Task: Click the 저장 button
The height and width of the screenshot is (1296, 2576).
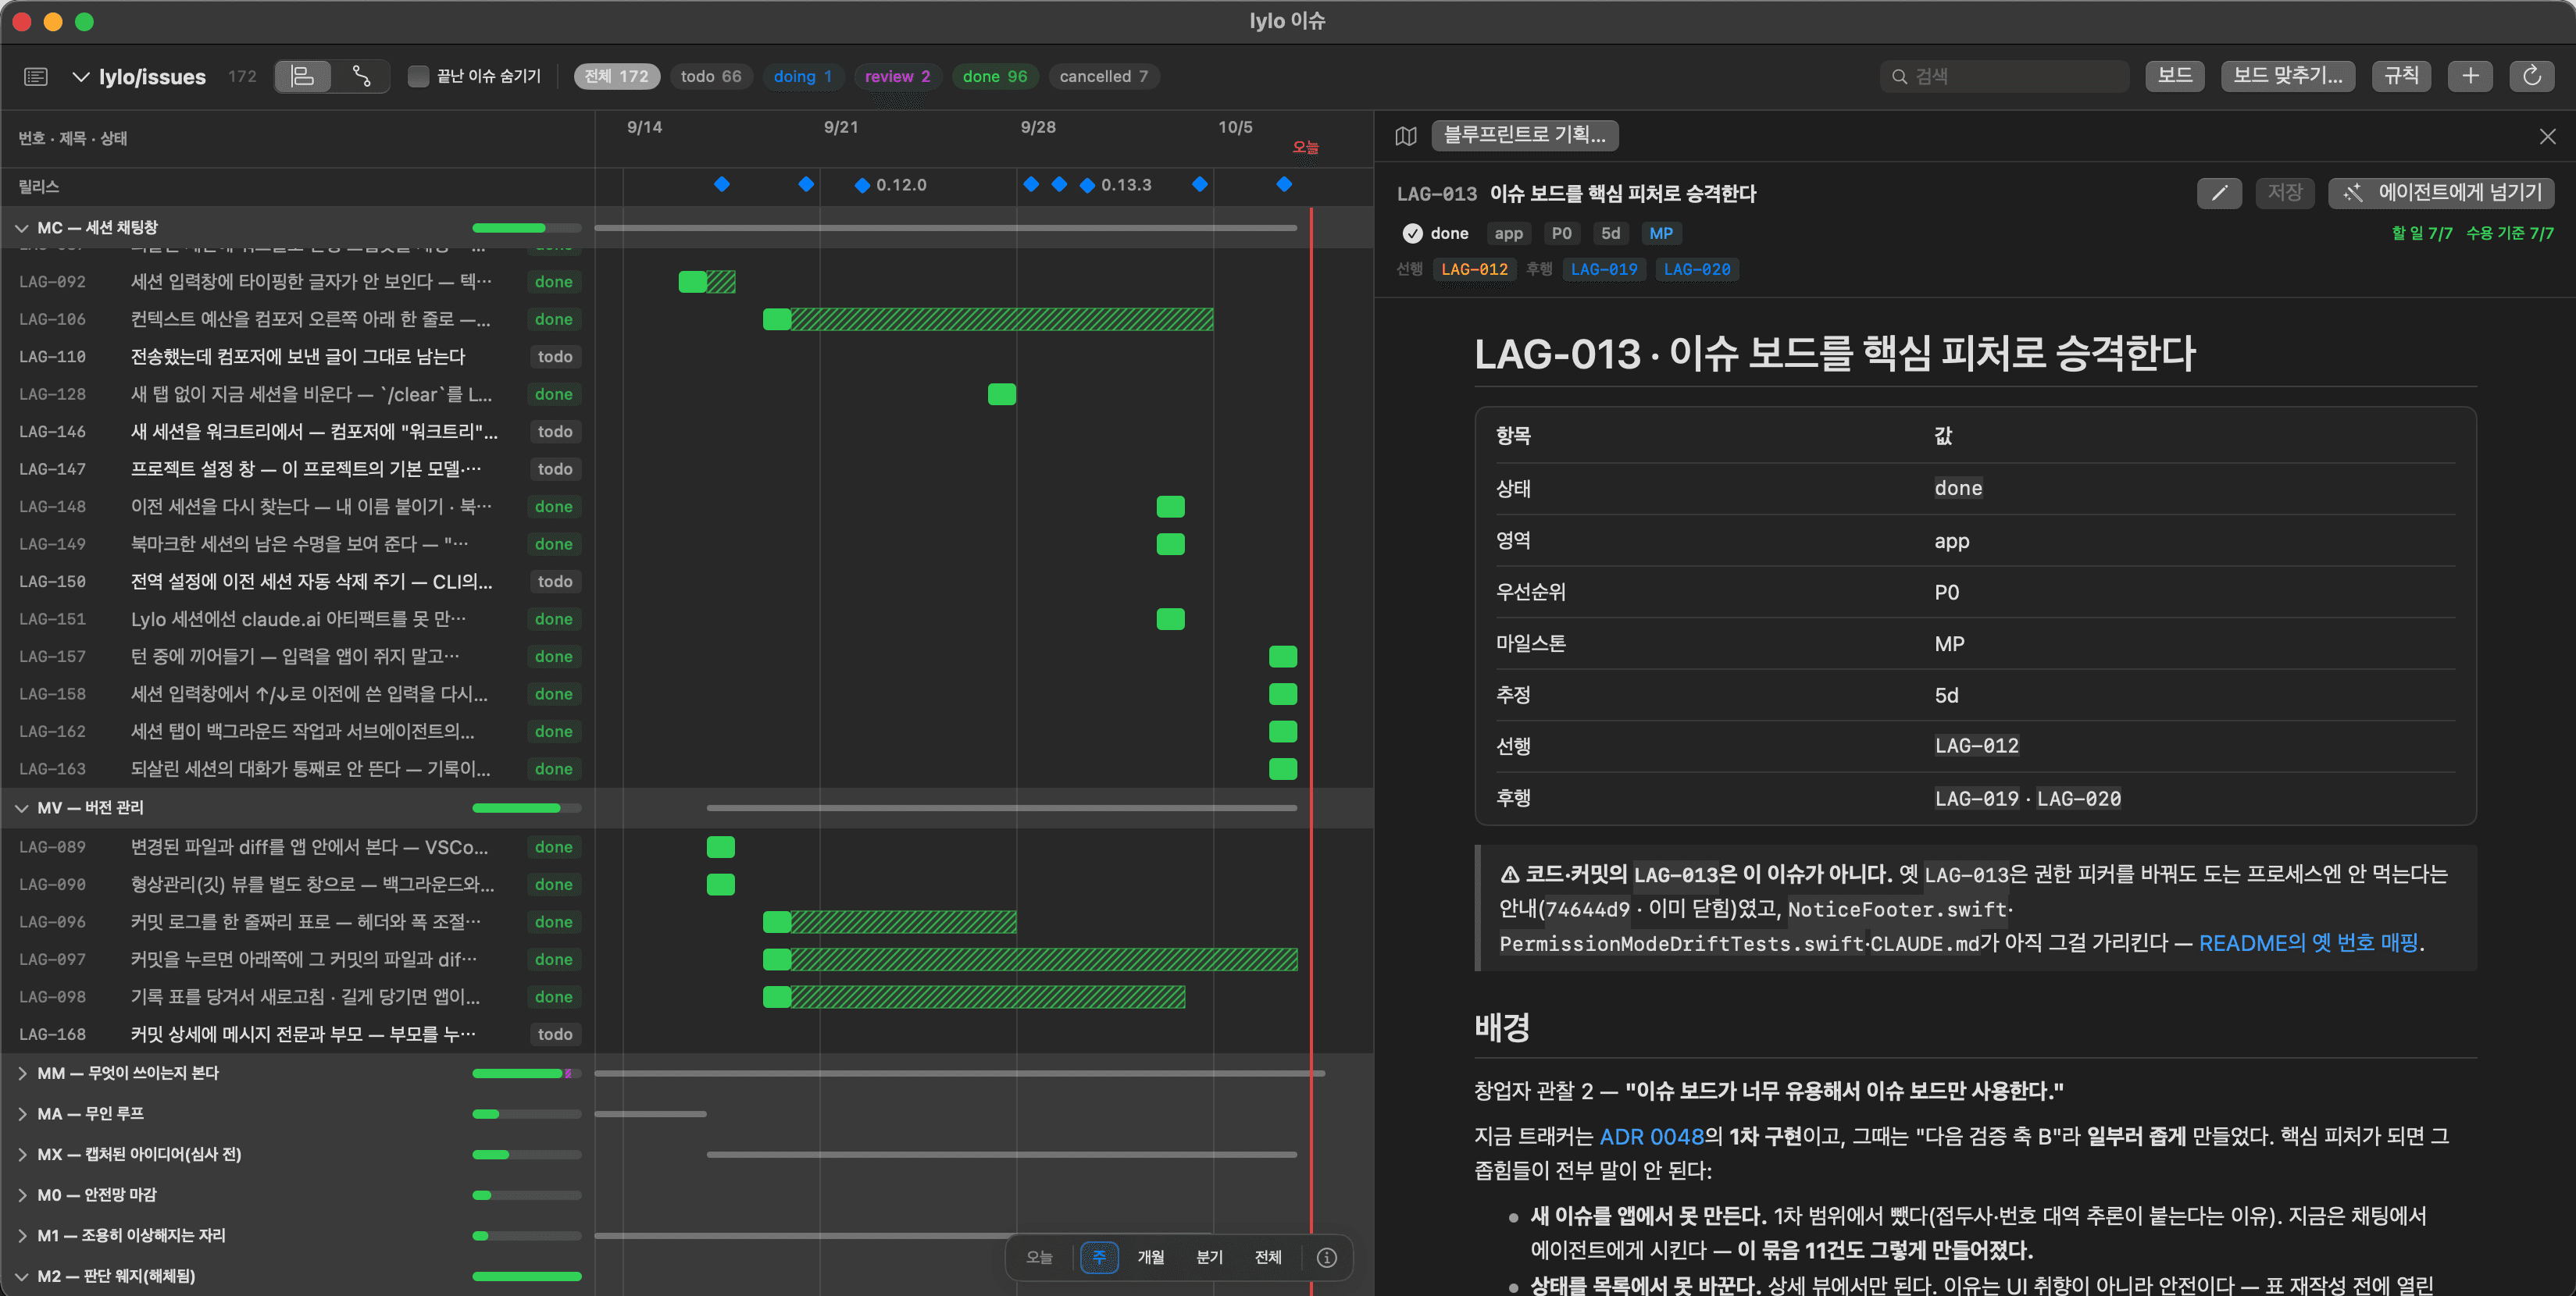Action: click(2285, 193)
